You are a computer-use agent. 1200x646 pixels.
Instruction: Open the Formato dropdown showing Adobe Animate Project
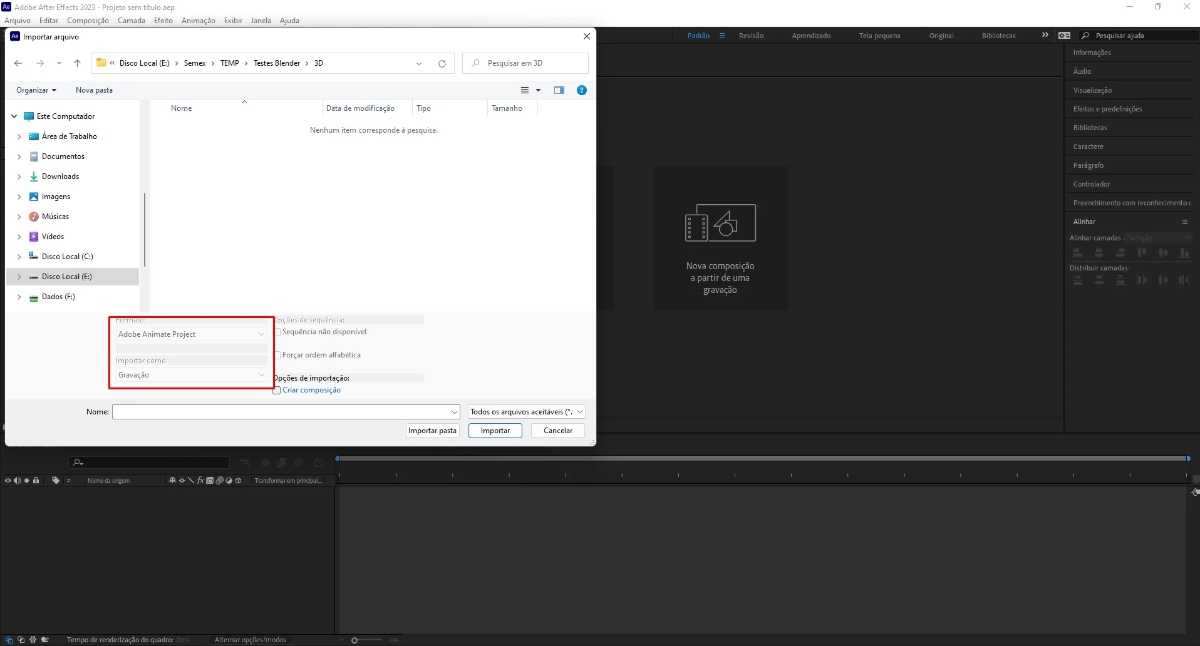(x=192, y=334)
